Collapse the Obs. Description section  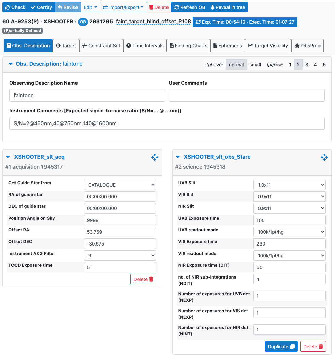(x=10, y=64)
